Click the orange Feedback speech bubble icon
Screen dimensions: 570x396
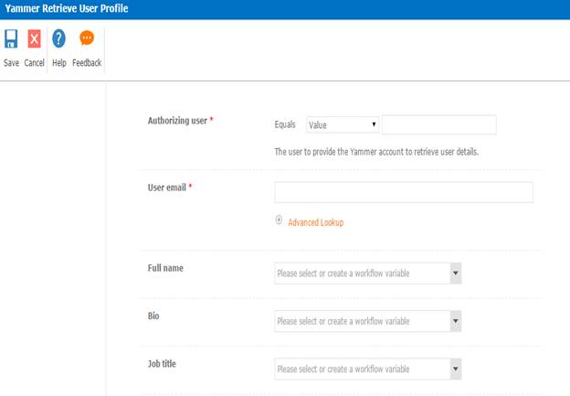(87, 38)
